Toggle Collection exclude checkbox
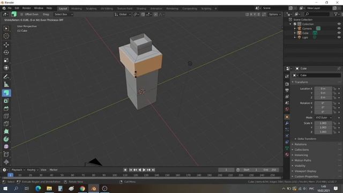 [x=295, y=24]
